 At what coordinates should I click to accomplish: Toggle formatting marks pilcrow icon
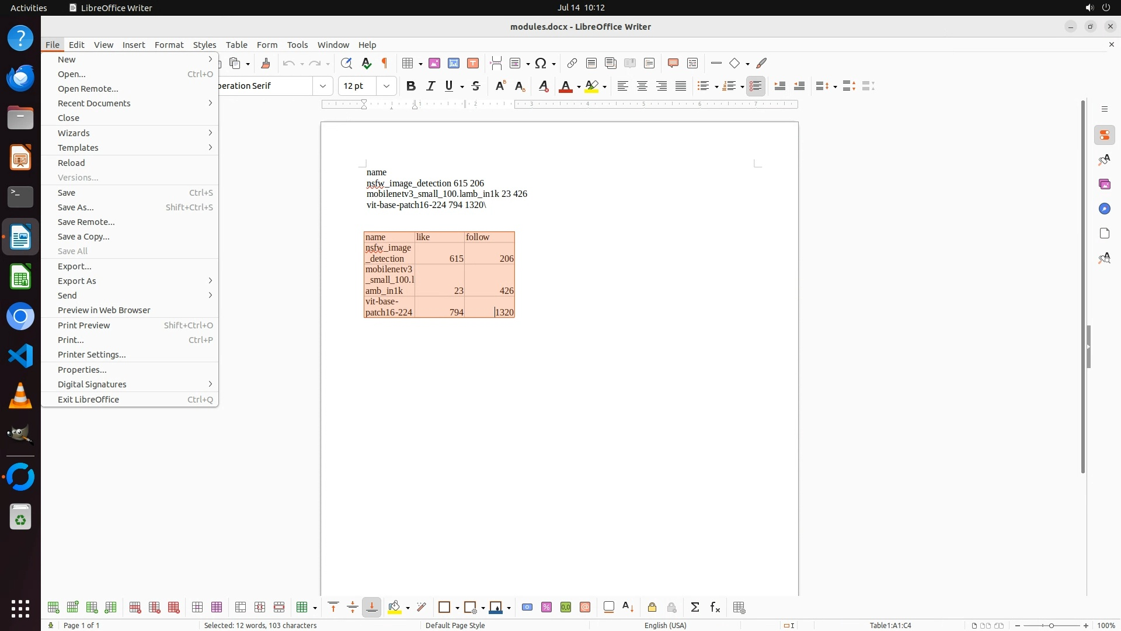click(385, 63)
